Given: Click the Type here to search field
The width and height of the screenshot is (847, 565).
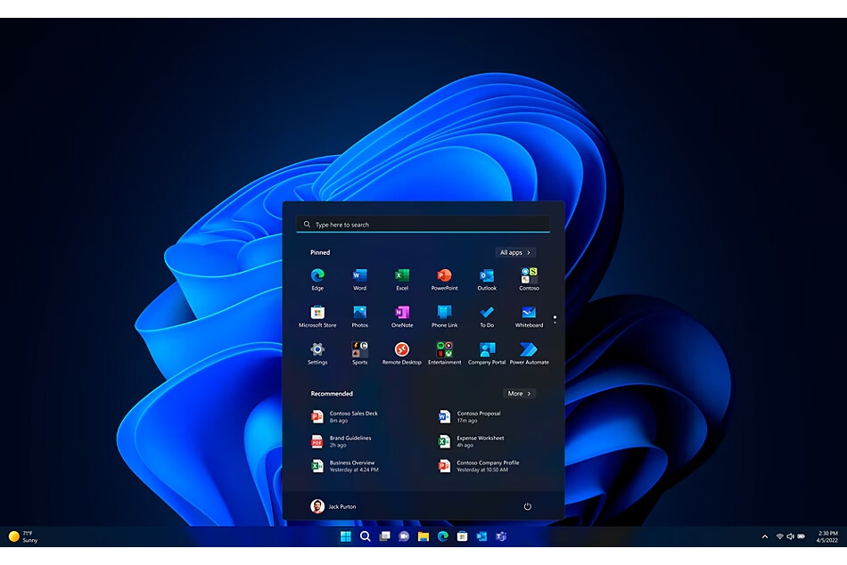Looking at the screenshot, I should tap(423, 225).
